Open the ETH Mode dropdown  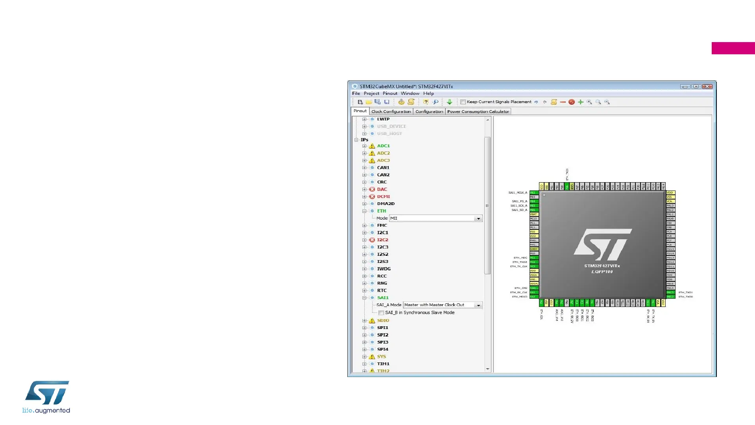click(478, 218)
